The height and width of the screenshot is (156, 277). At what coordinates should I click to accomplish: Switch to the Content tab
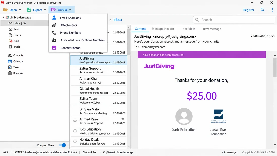pyautogui.click(x=140, y=29)
